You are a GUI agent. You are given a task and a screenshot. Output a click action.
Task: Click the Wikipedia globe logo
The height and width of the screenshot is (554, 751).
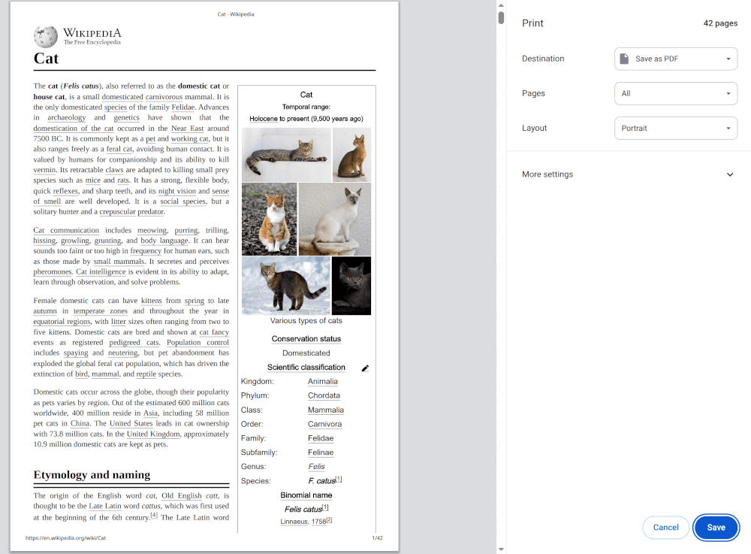tap(46, 37)
